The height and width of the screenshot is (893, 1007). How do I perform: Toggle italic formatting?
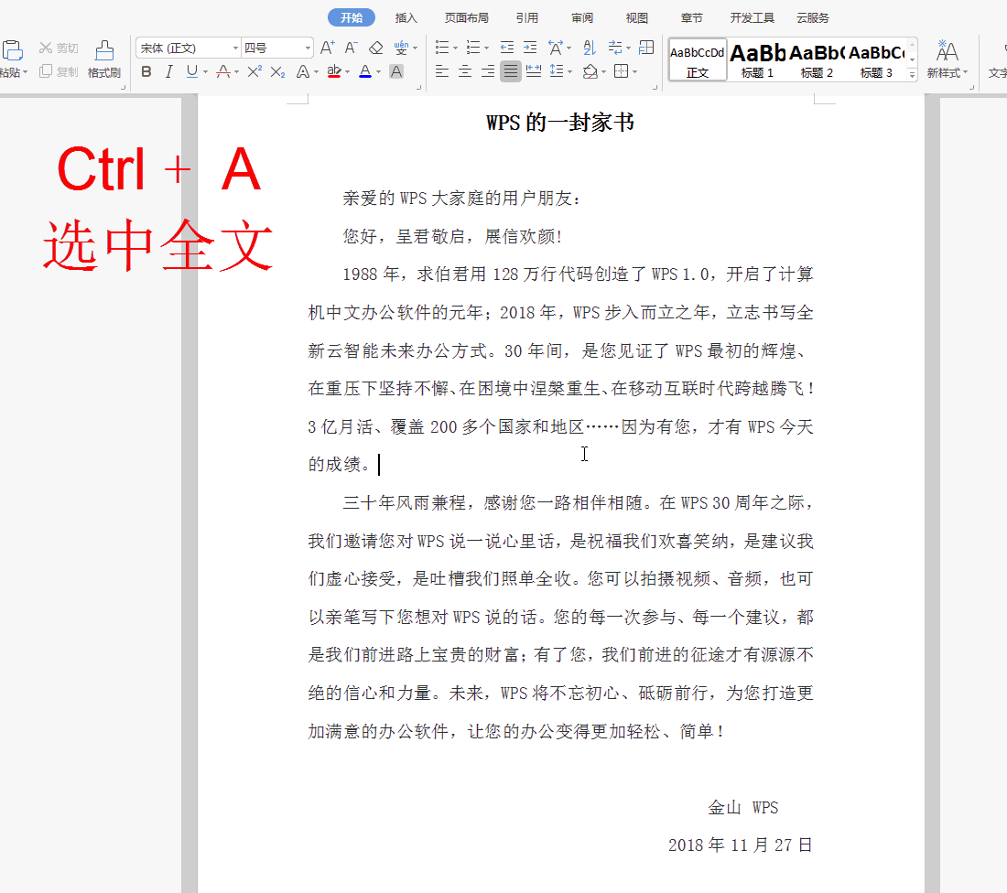169,71
